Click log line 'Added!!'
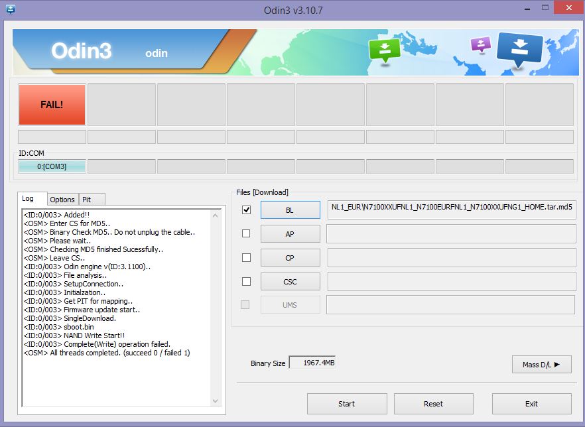Image resolution: width=585 pixels, height=427 pixels. pyautogui.click(x=57, y=215)
